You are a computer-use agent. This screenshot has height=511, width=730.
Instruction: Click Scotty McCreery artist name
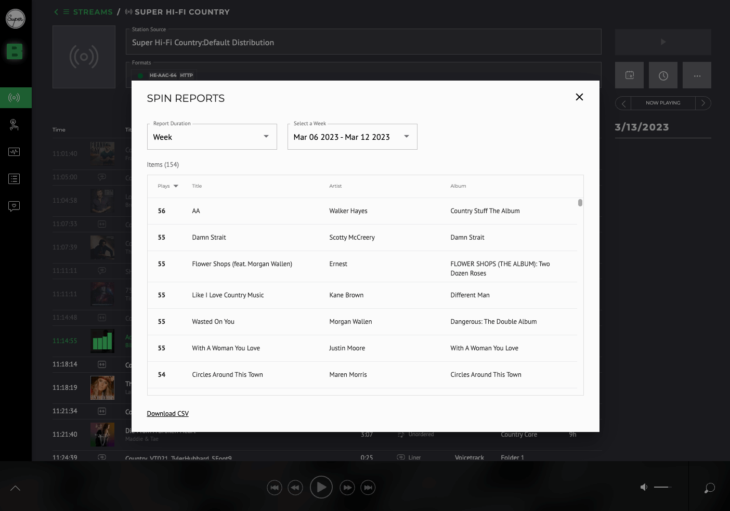click(x=352, y=238)
